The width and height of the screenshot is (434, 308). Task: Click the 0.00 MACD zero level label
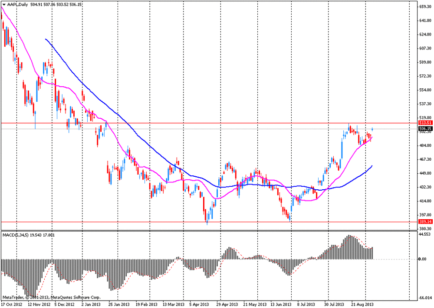click(422, 259)
